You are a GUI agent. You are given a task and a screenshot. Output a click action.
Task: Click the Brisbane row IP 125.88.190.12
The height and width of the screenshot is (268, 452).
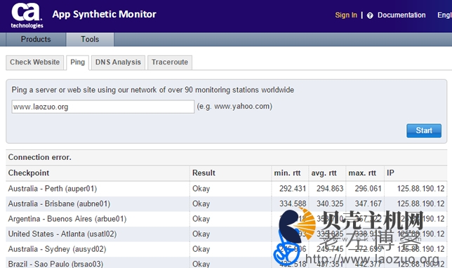point(420,203)
